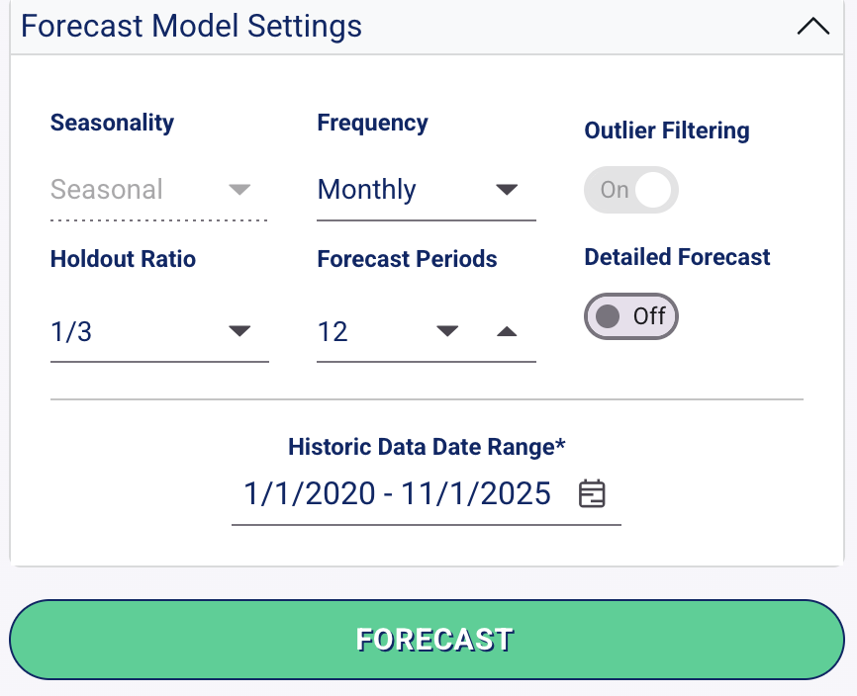Click the Frequency dropdown caret icon
The width and height of the screenshot is (857, 696).
(x=507, y=190)
